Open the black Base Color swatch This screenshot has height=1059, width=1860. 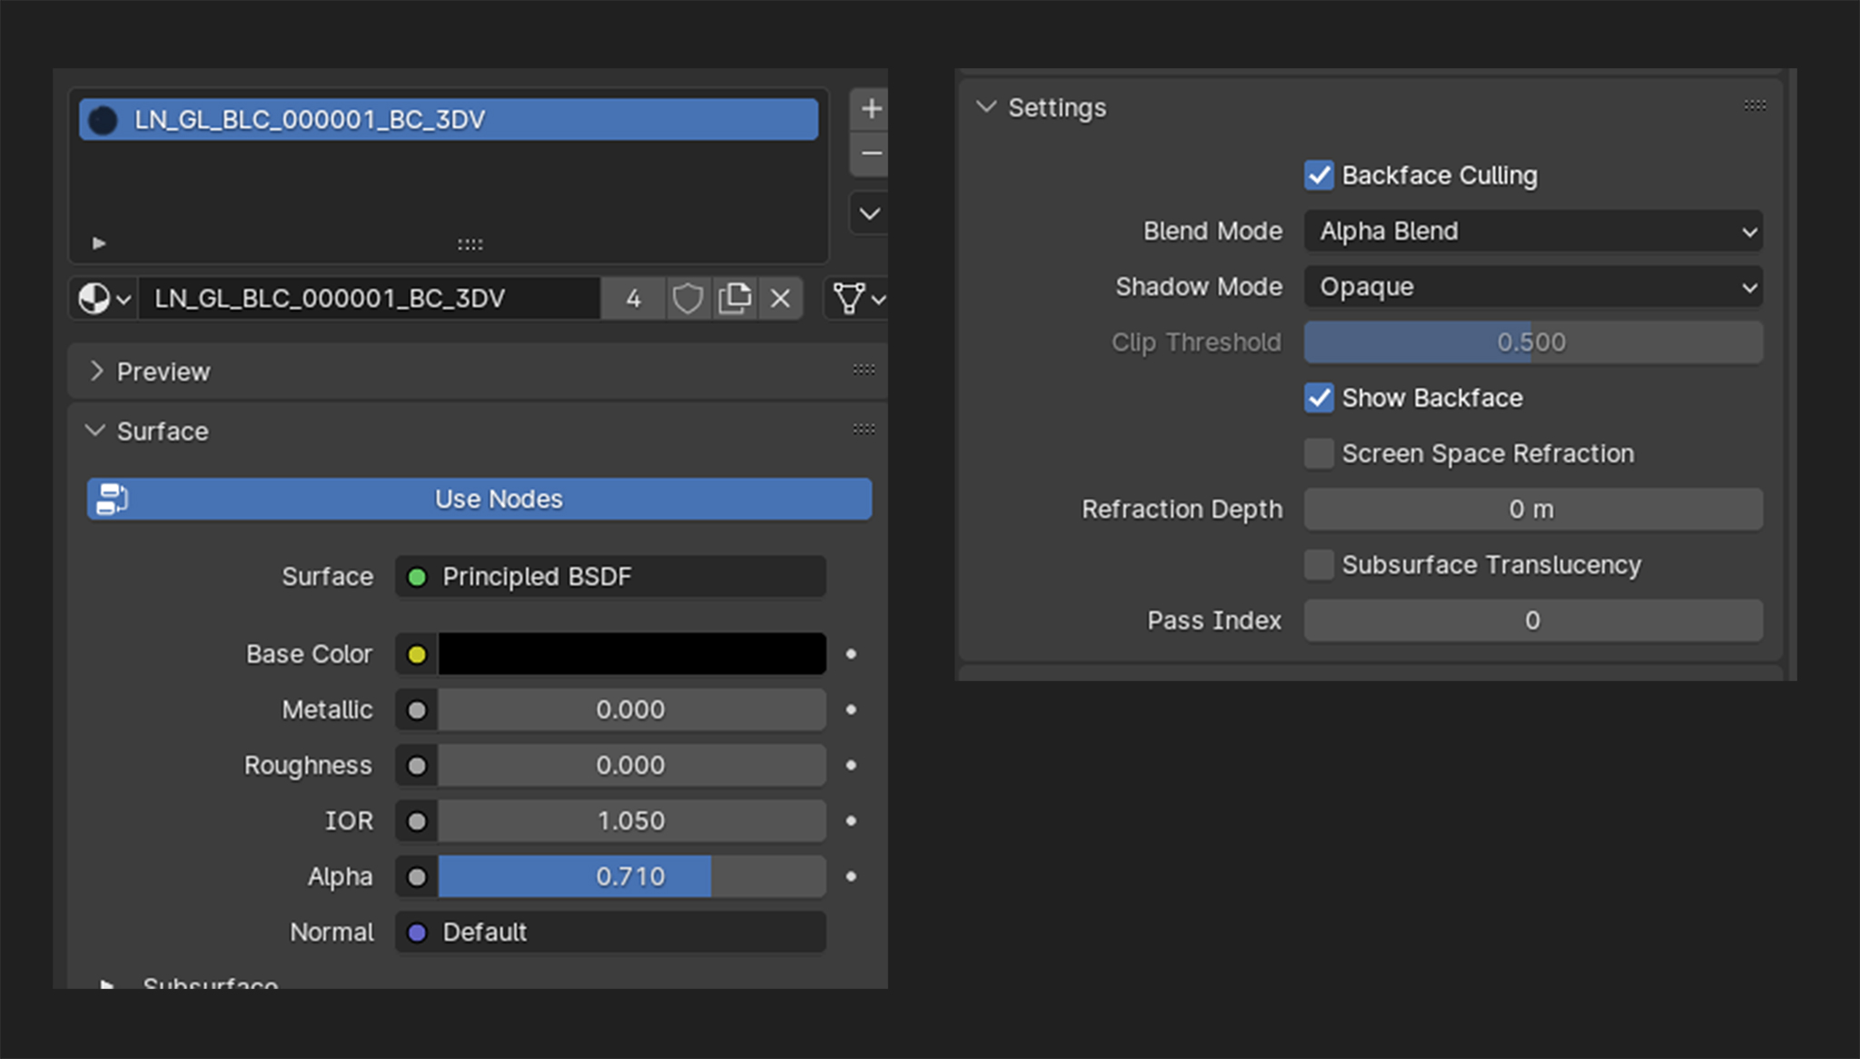click(630, 653)
